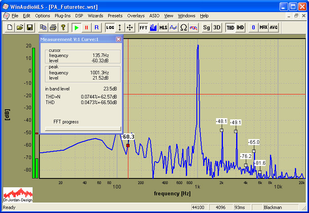The height and width of the screenshot is (213, 309).
Task: Toggle the IMD display button
Action: (x=240, y=27)
